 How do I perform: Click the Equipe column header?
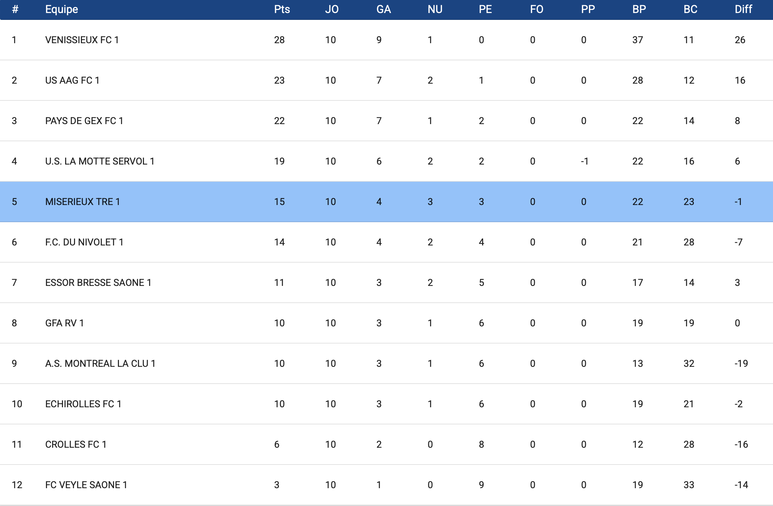(x=62, y=9)
